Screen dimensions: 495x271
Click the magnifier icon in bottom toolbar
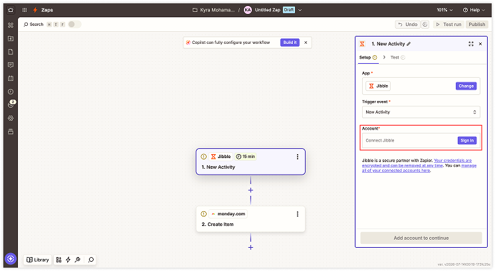point(91,260)
